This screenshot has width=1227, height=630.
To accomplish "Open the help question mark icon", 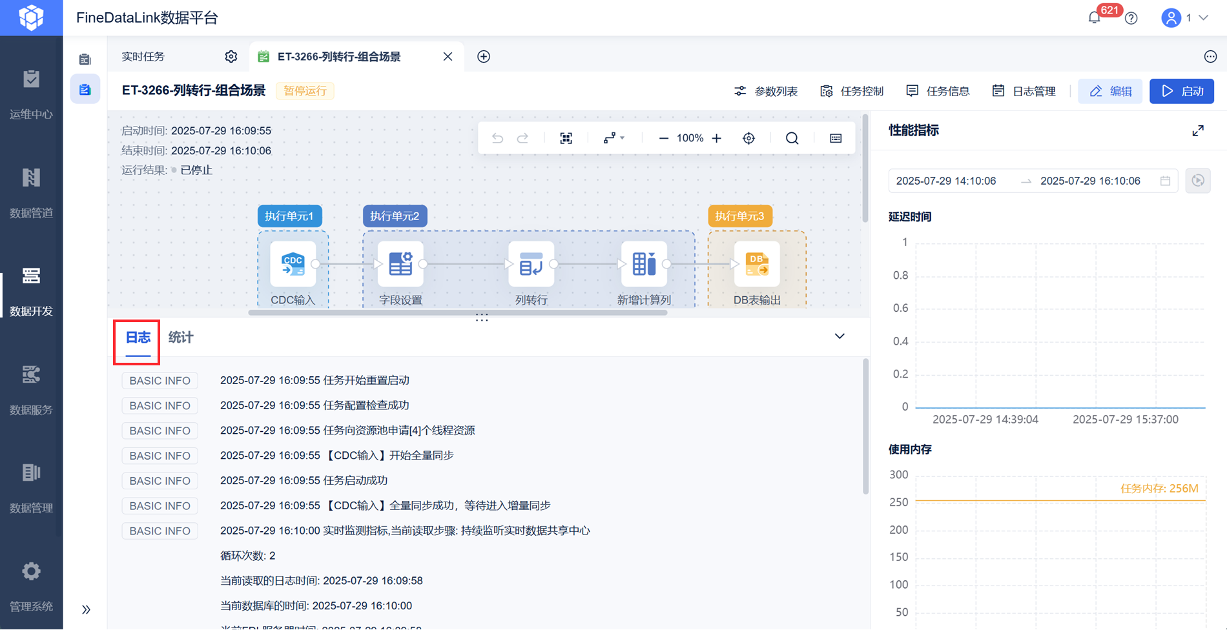I will (x=1131, y=18).
